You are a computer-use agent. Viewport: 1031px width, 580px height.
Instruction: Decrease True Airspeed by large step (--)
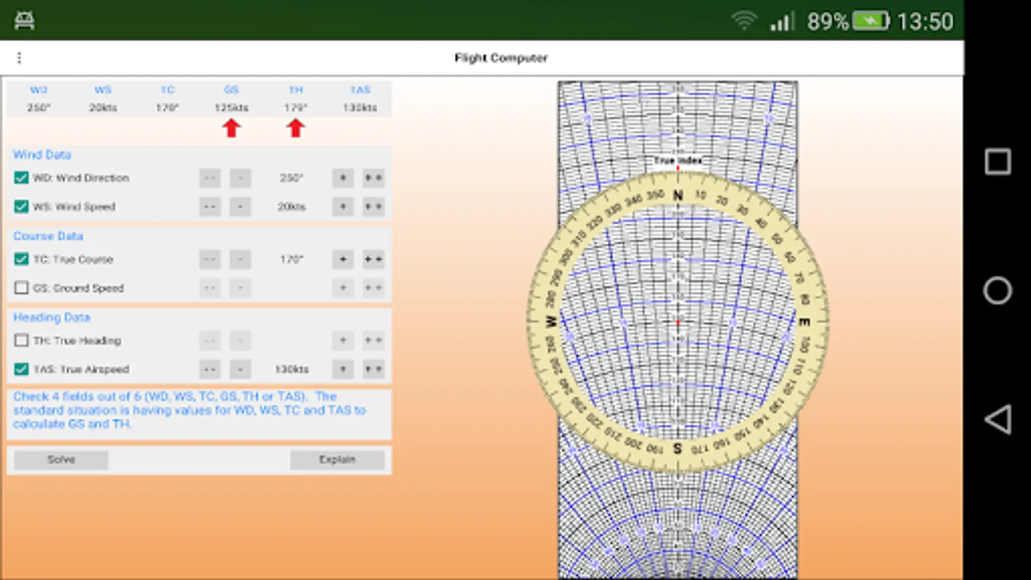coord(210,369)
